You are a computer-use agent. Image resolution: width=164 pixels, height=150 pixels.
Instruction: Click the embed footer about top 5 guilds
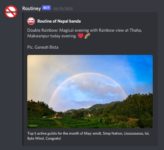pyautogui.click(x=88, y=136)
